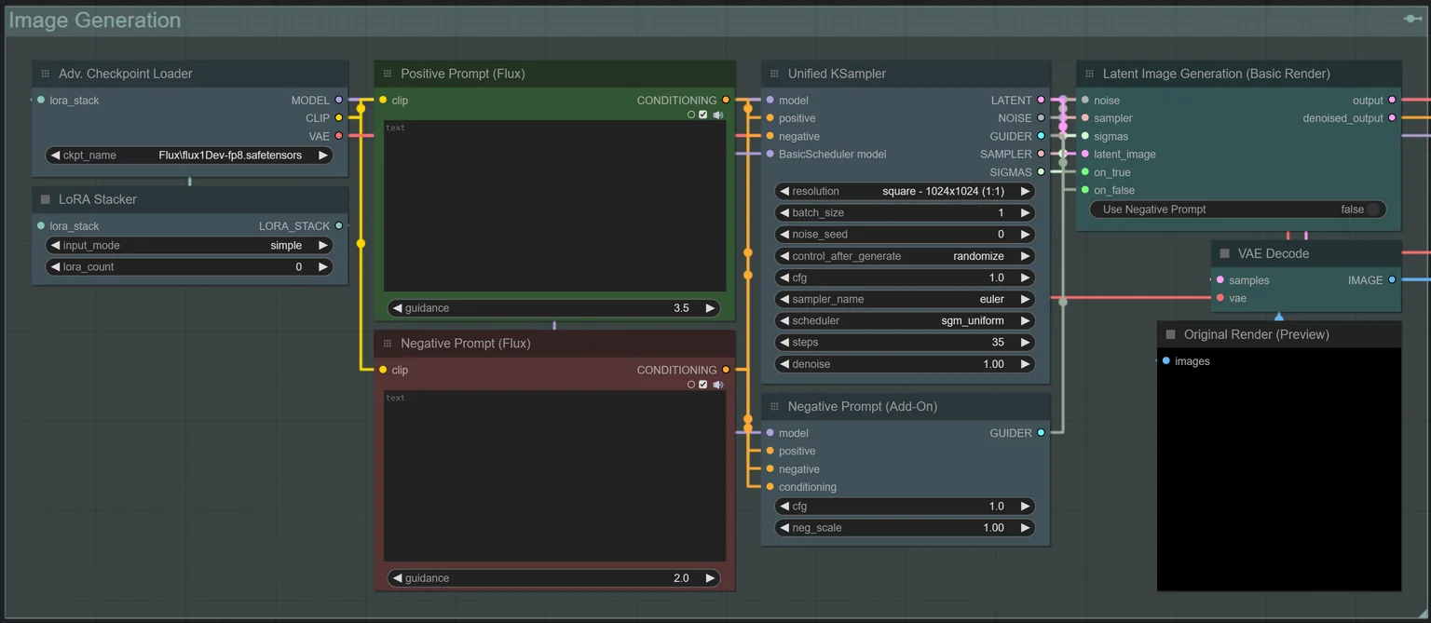
Task: Click the SIGMAS output port on Unified KSampler
Action: point(1041,172)
